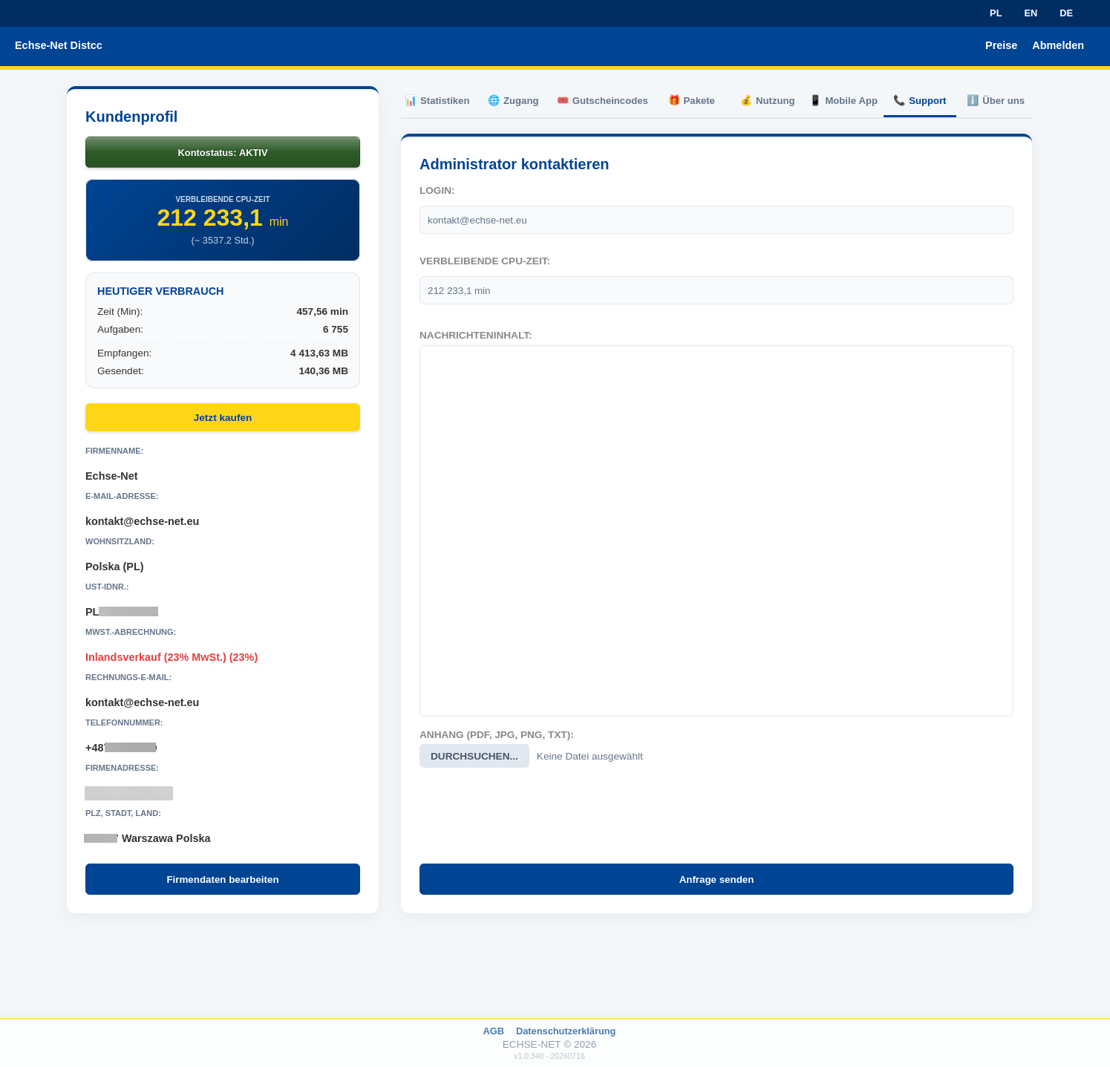
Task: Switch language to DE
Action: (1066, 13)
